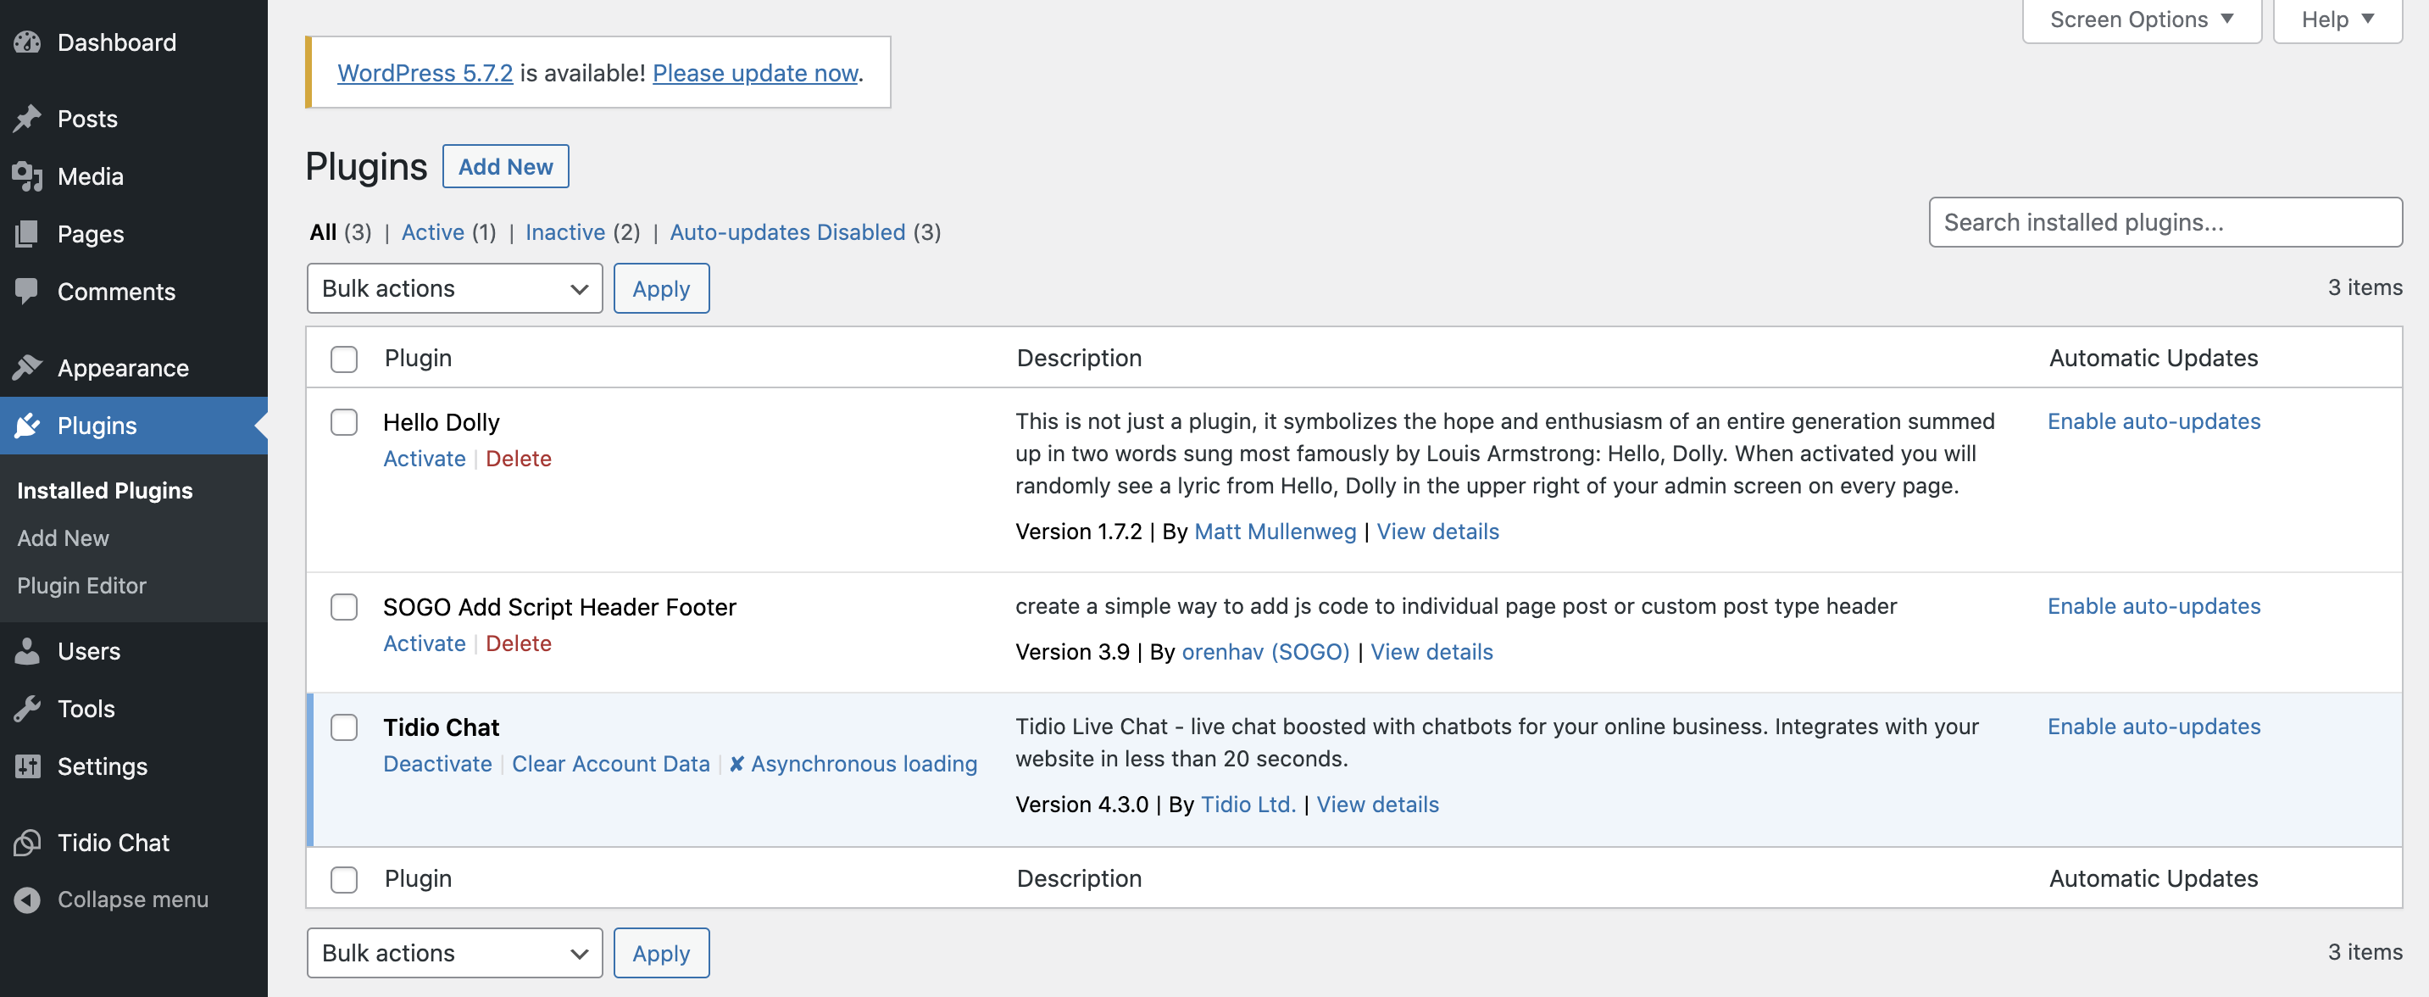The height and width of the screenshot is (997, 2429).
Task: Check the Tidio Chat plugin checkbox
Action: [344, 727]
